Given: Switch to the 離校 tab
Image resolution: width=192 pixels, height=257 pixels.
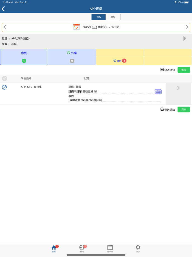Looking at the screenshot, I should coord(113,17).
